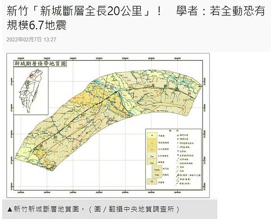Click the image caption 新竹新城斷層地質圖
This screenshot has width=271, height=222.
click(x=93, y=209)
